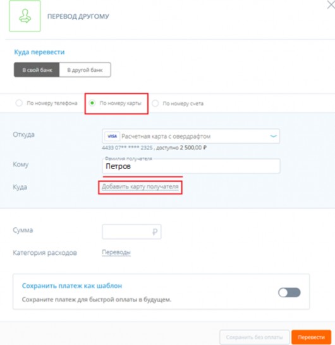Open the 'Переводы' expense category selector

pyautogui.click(x=116, y=252)
